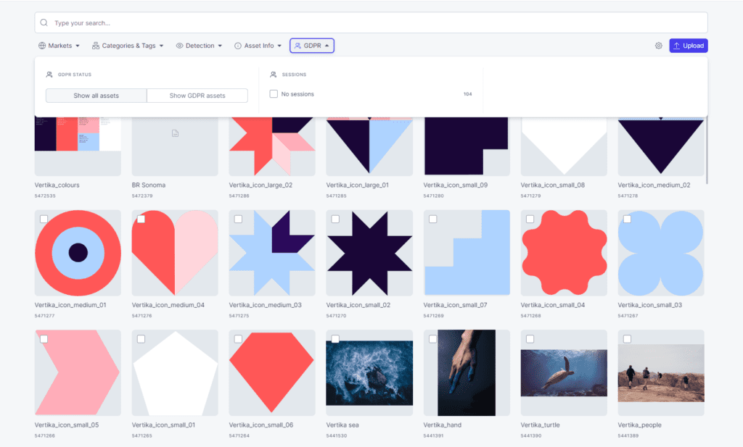Click the BR Sonoma asset name
Screen dimensions: 743x447
148,185
